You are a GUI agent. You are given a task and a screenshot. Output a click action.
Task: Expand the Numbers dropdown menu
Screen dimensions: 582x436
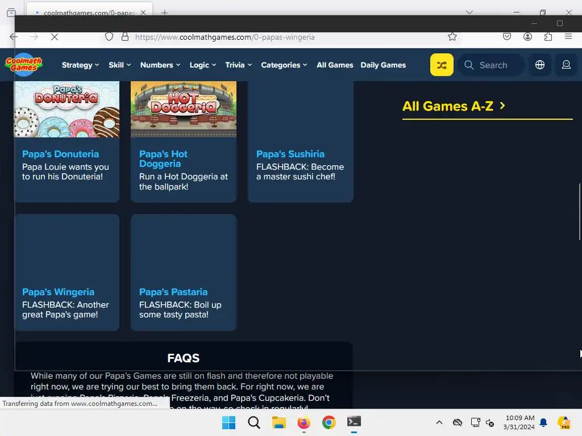[160, 65]
